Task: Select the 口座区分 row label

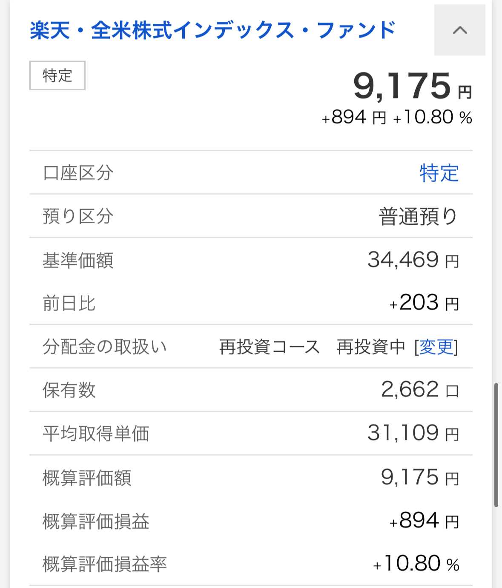Action: click(78, 173)
